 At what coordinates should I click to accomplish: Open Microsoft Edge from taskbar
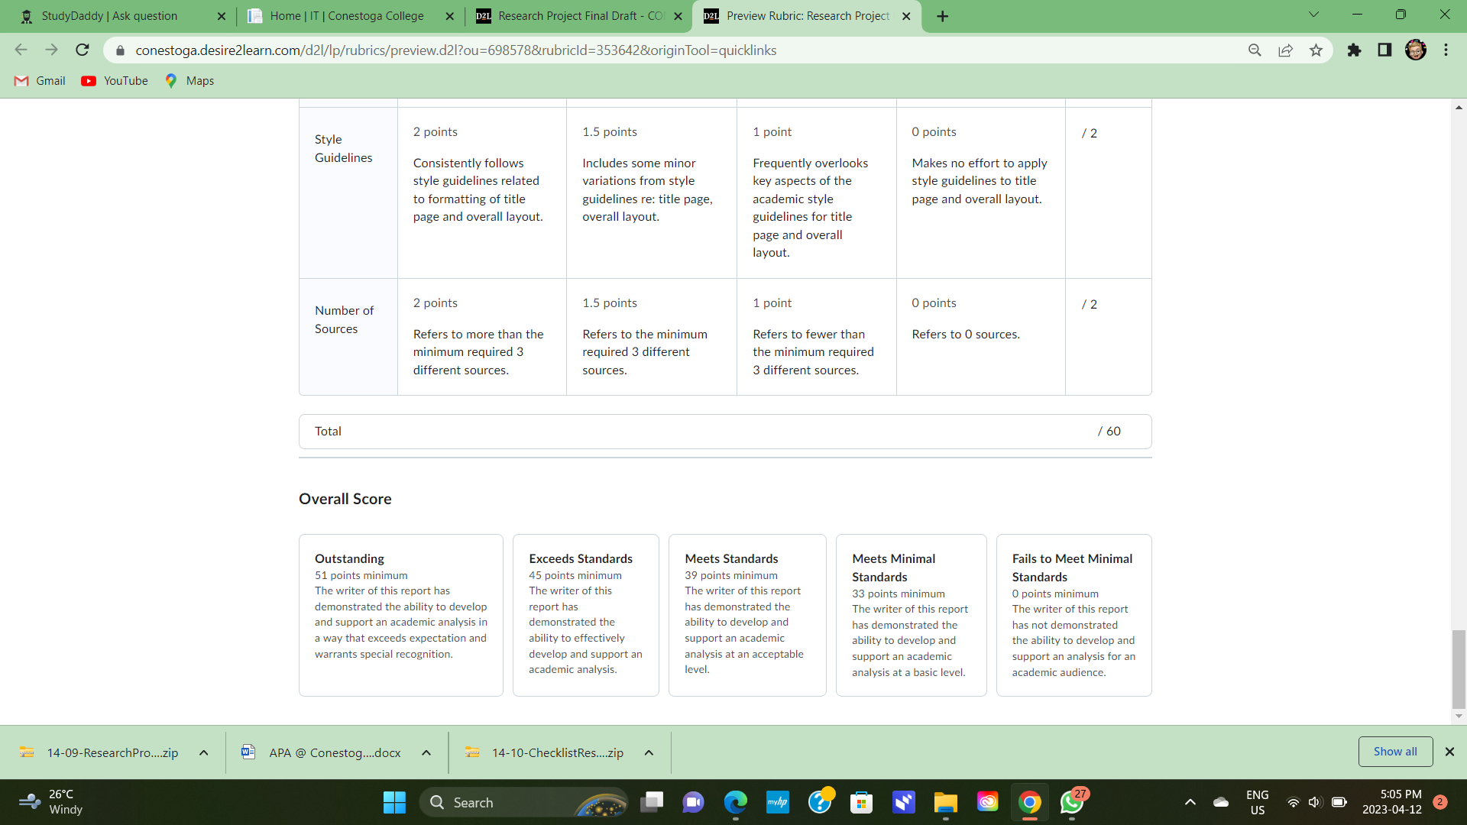(735, 802)
